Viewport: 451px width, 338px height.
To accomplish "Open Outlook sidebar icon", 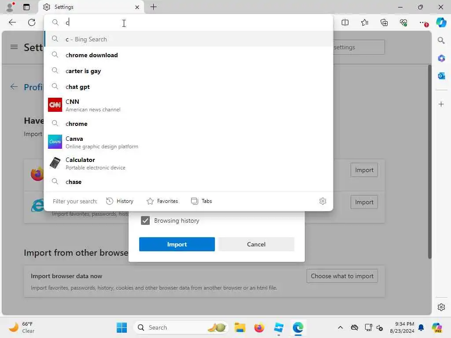I will (441, 76).
